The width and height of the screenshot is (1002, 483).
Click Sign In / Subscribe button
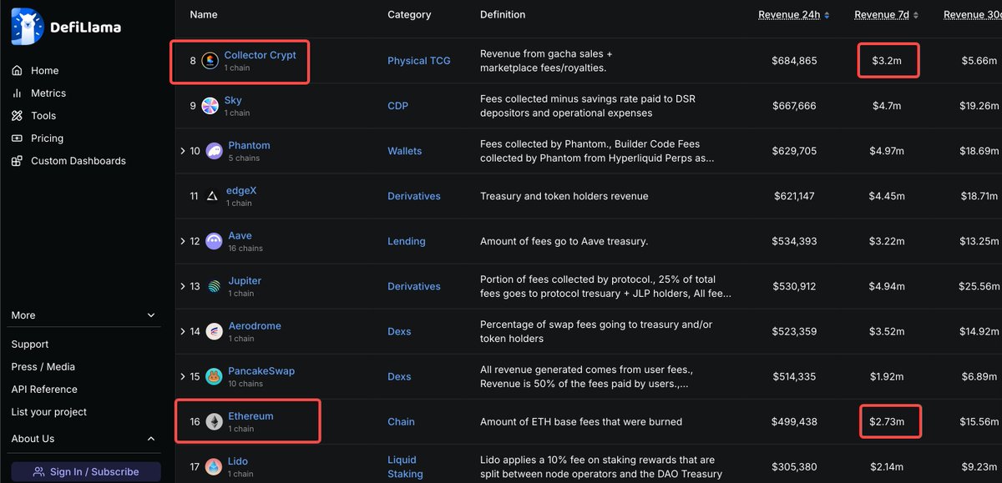click(86, 472)
